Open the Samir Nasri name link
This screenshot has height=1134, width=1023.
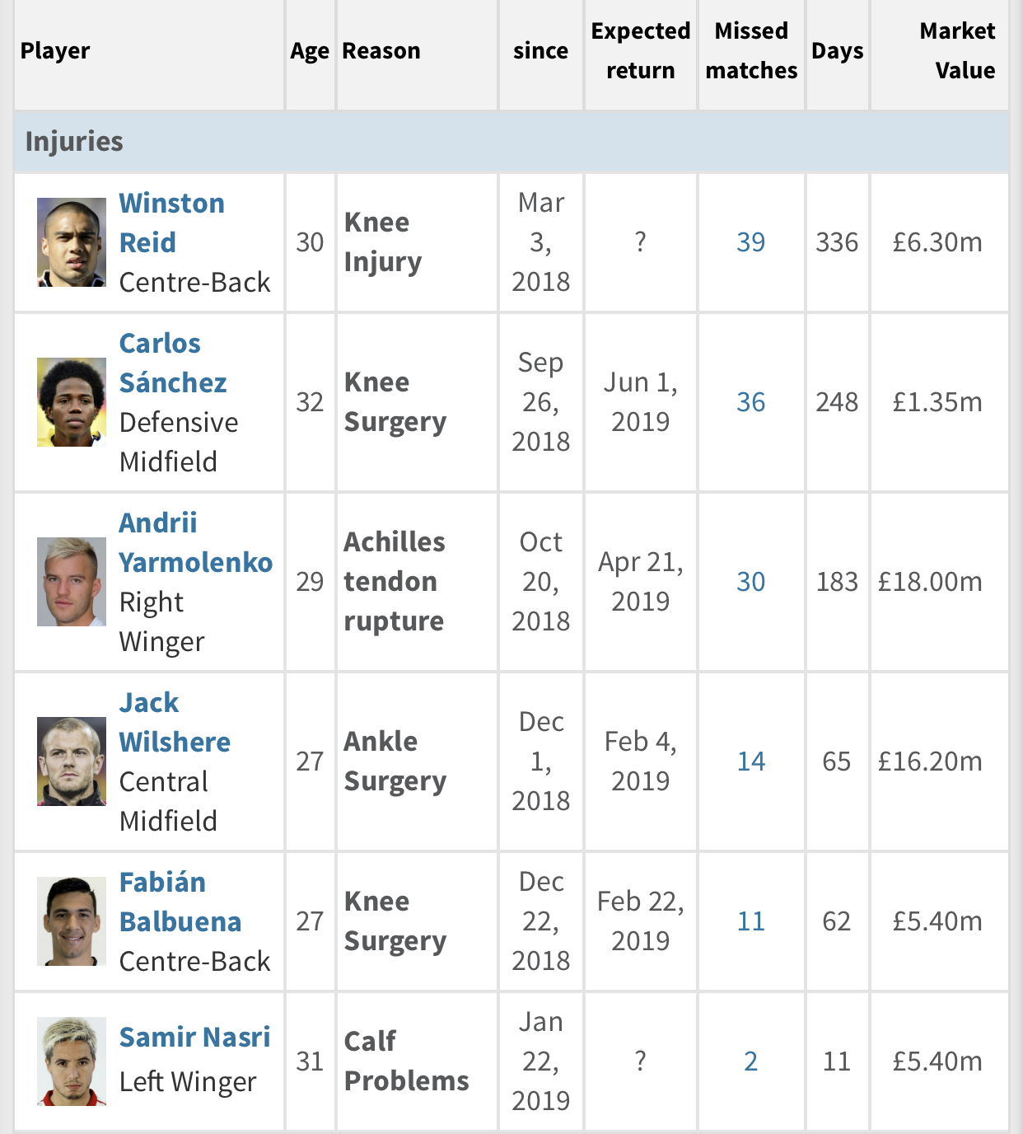pyautogui.click(x=194, y=1037)
